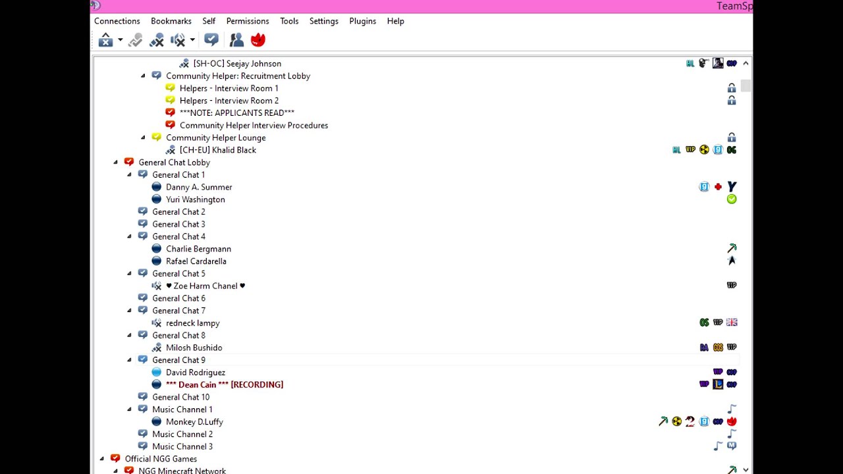Select Community Helper Interview Procedures channel
843x474 pixels.
254,126
